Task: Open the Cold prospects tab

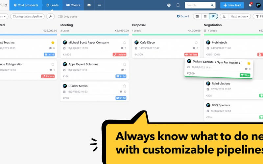Action: pyautogui.click(x=26, y=5)
